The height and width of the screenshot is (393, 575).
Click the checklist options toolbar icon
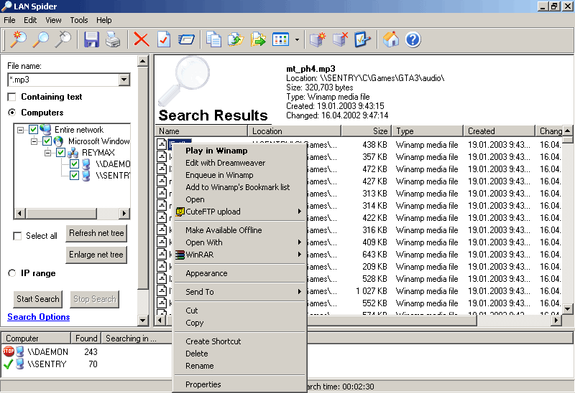click(362, 39)
